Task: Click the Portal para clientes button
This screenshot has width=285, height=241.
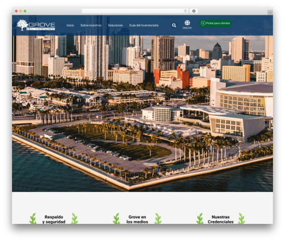Action: point(215,23)
